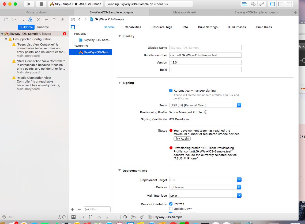Click the Debug View Hierarchy icon

click(x=125, y=217)
